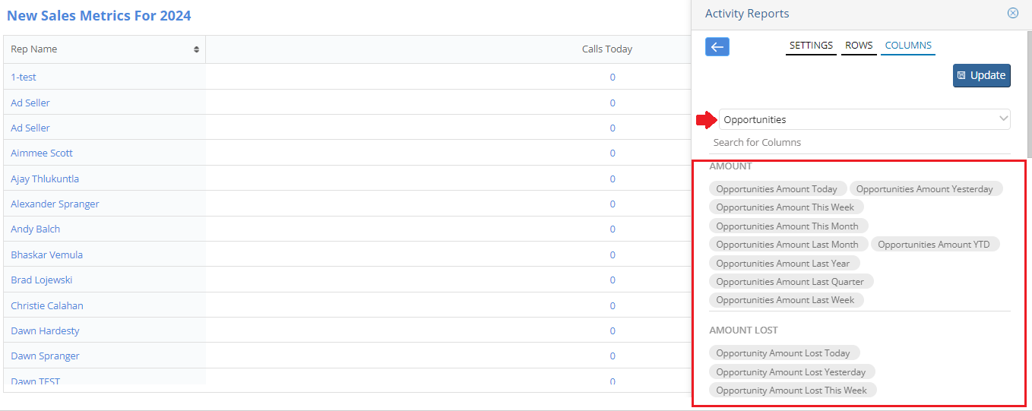Image resolution: width=1032 pixels, height=411 pixels.
Task: Open the Opportunities dropdown
Action: 865,119
